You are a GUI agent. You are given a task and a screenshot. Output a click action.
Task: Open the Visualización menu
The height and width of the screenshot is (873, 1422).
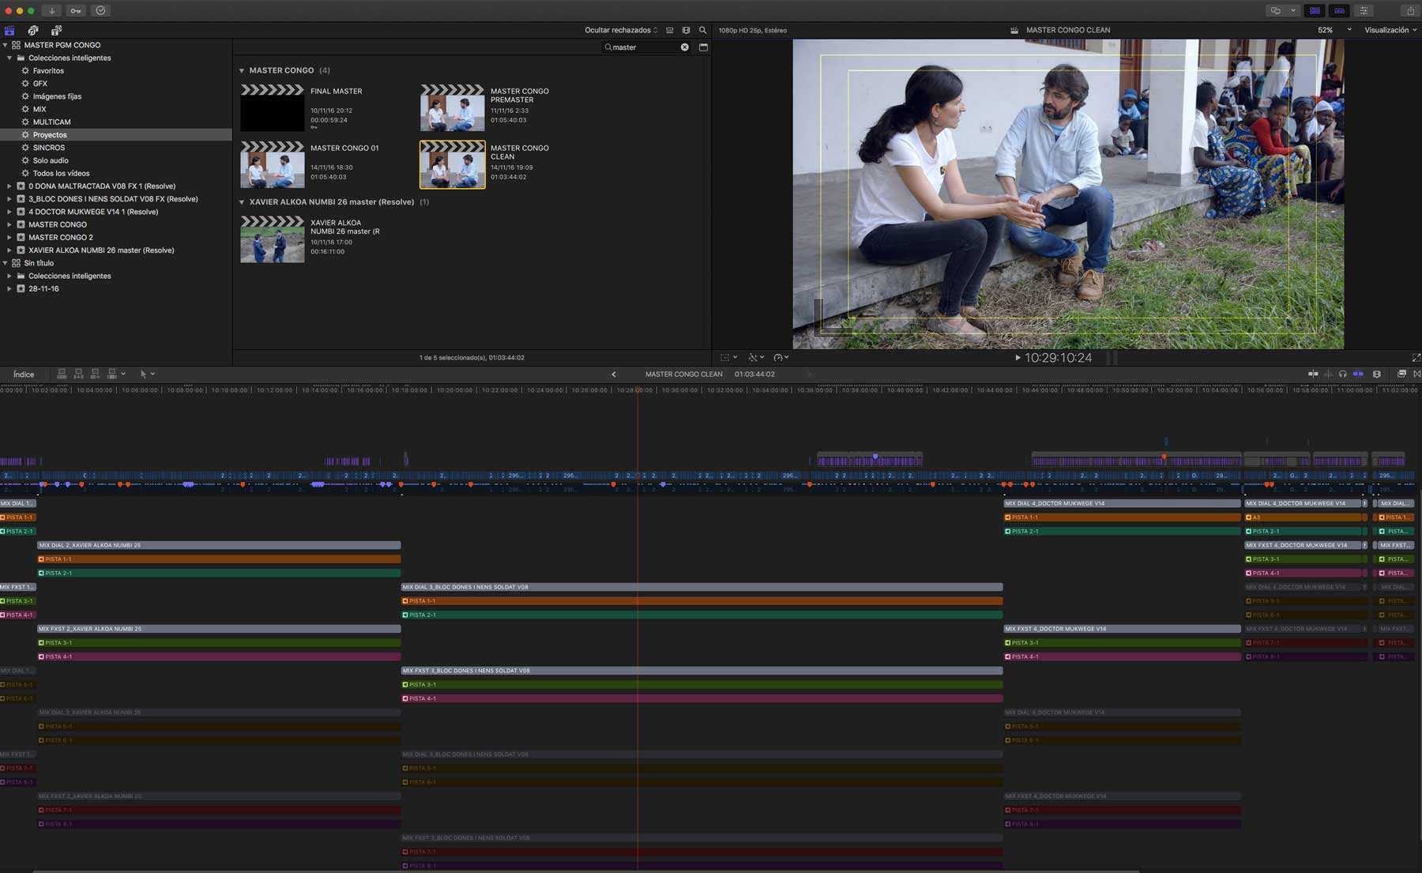[x=1390, y=30]
